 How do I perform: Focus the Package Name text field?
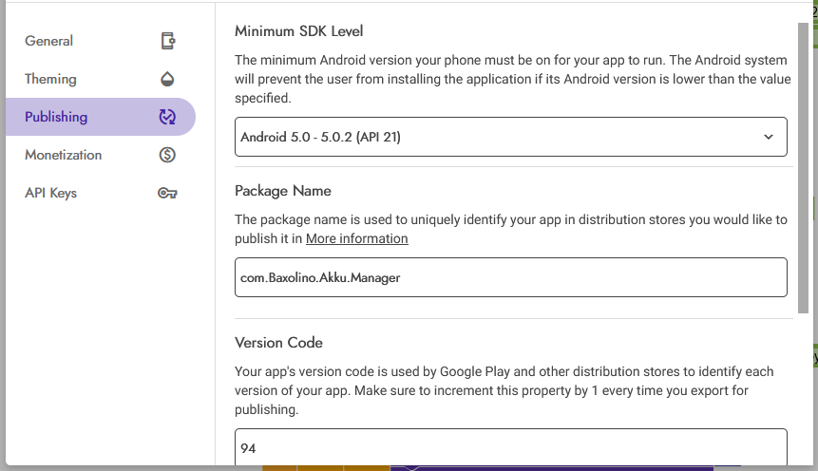click(510, 277)
